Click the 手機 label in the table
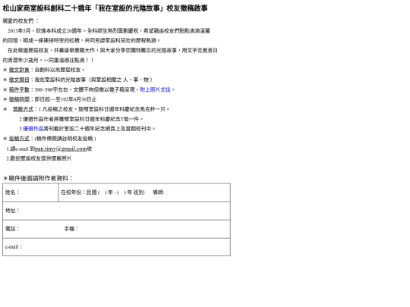This screenshot has width=410, height=307. (x=71, y=229)
